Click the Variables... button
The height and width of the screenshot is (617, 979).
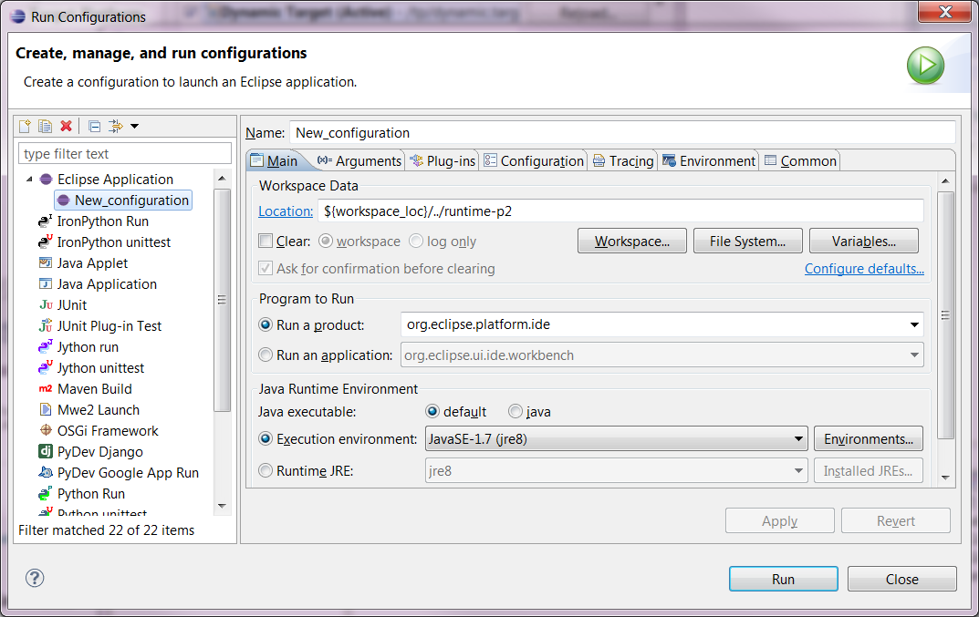[x=863, y=241]
